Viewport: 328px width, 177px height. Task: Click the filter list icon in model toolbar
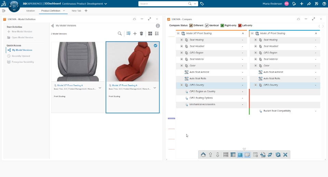tap(128, 34)
